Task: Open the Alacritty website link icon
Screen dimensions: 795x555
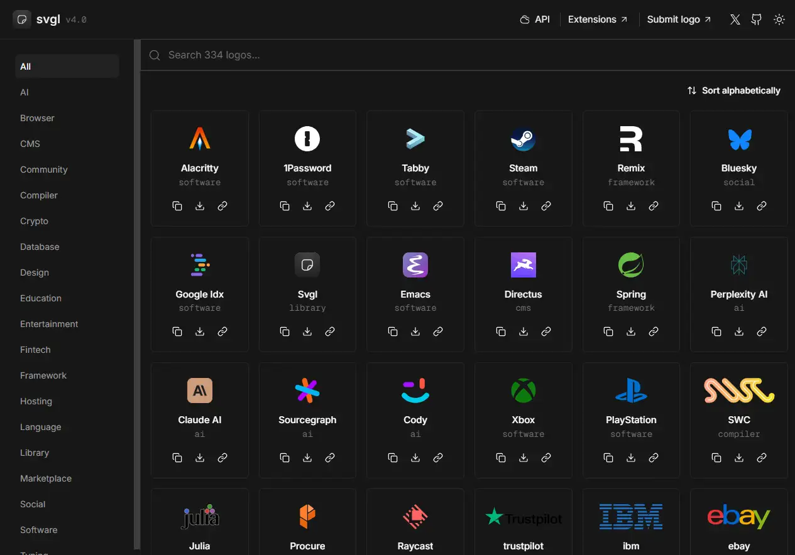Action: [x=222, y=206]
